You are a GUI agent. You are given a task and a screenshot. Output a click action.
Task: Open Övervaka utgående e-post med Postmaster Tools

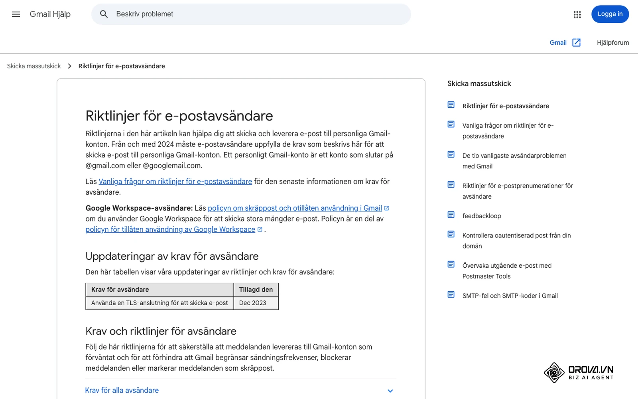(507, 271)
